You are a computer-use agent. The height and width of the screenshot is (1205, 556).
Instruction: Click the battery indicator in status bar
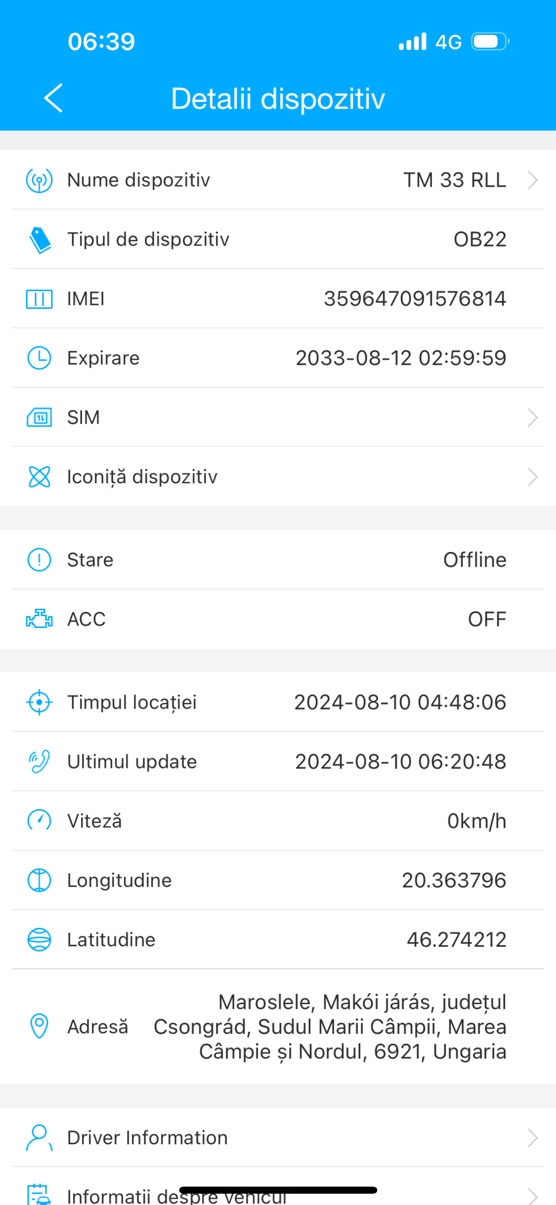coord(490,41)
